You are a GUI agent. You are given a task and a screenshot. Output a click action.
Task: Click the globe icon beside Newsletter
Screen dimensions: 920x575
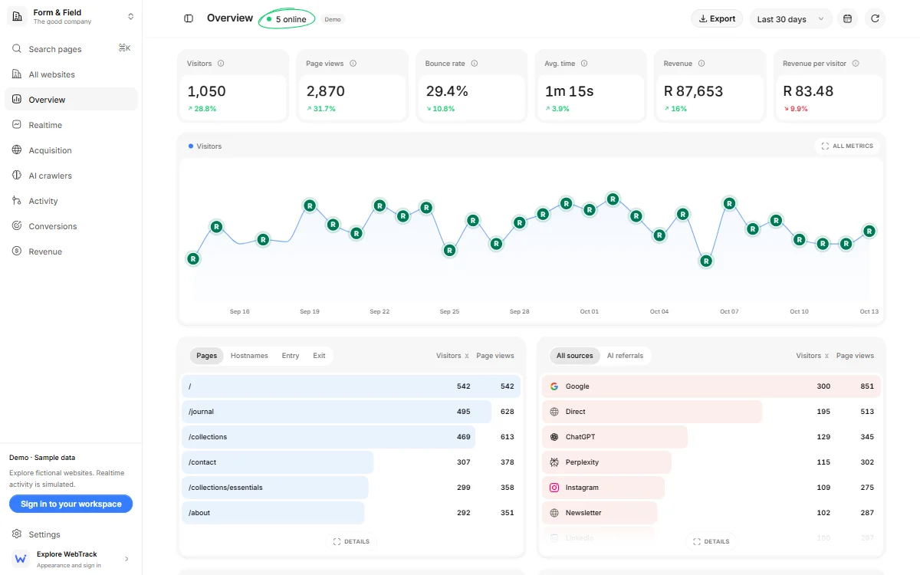(554, 513)
